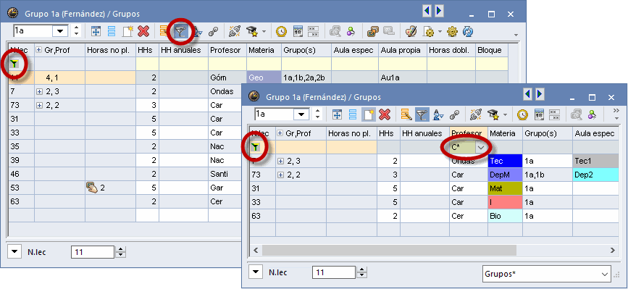Image resolution: width=628 pixels, height=289 pixels.
Task: Click yellow funnel filter-row icon in back window
Action: (x=14, y=63)
